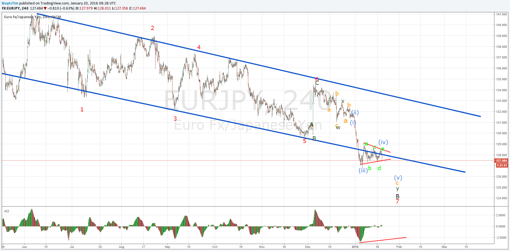
Task: Click the Feb label on time axis
Action: coord(399,247)
